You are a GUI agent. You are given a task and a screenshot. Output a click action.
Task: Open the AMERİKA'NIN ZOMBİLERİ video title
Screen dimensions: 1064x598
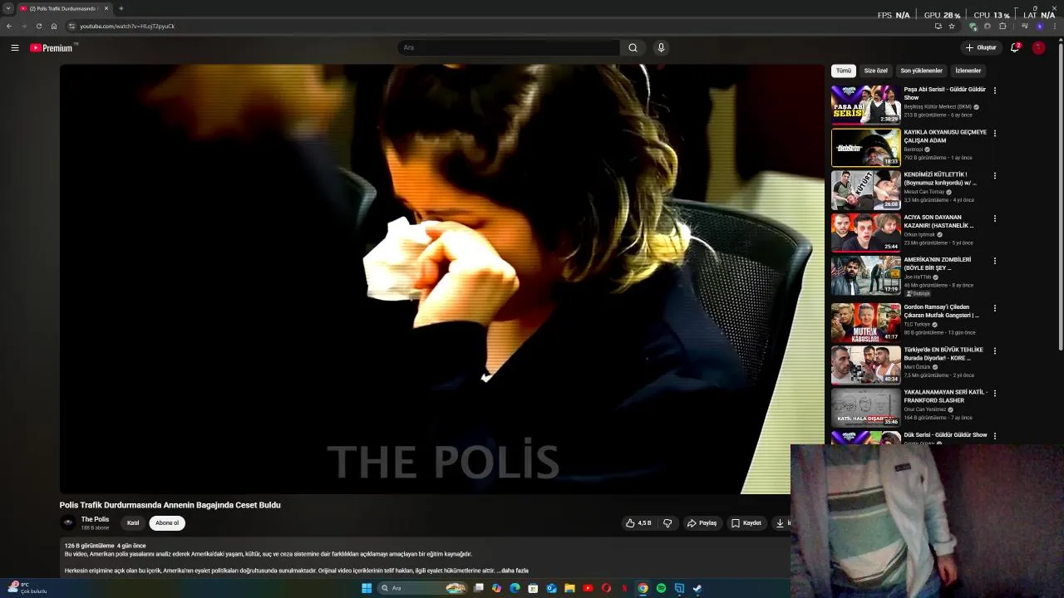point(938,264)
